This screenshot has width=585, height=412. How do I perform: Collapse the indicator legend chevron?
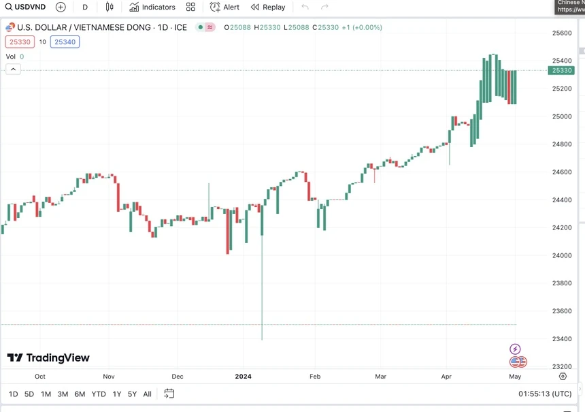coord(14,69)
